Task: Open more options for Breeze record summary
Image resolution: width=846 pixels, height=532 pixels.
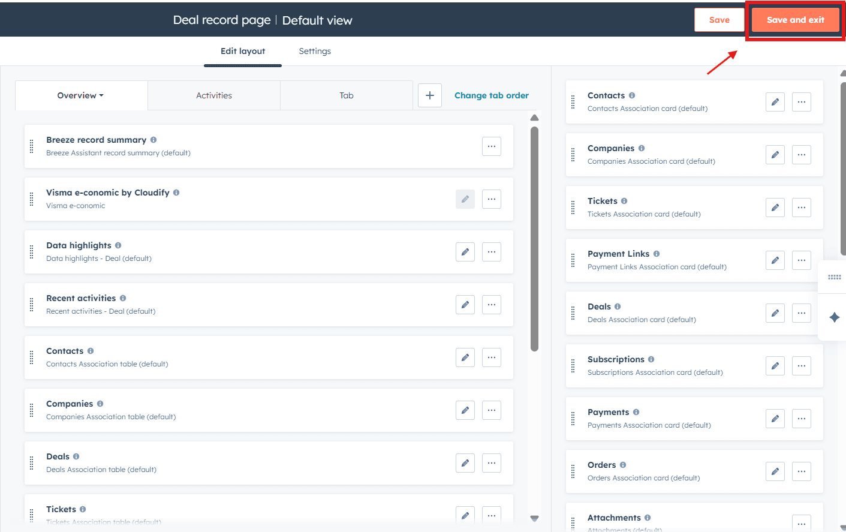Action: click(x=491, y=146)
